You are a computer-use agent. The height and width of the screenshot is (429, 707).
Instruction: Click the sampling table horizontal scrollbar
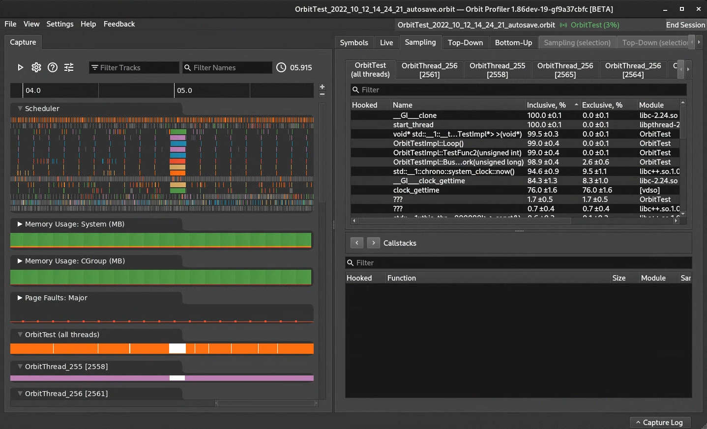465,221
